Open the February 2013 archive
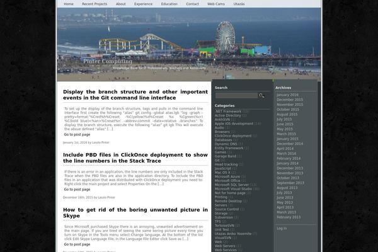 pos(289,217)
